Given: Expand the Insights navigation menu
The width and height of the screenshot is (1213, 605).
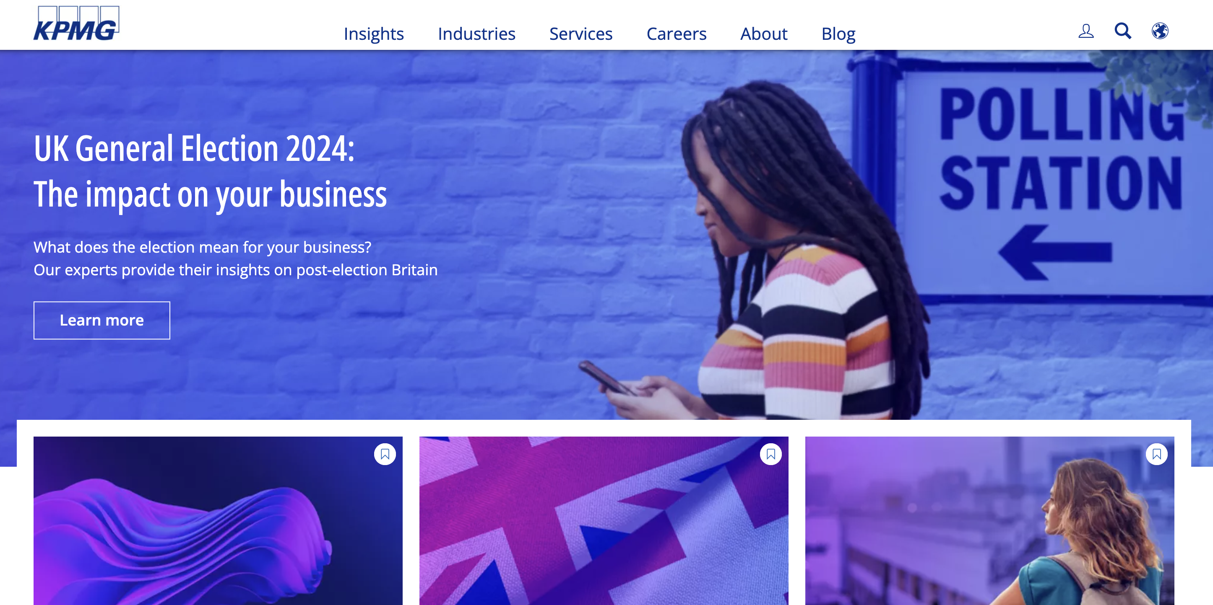Looking at the screenshot, I should pyautogui.click(x=373, y=34).
